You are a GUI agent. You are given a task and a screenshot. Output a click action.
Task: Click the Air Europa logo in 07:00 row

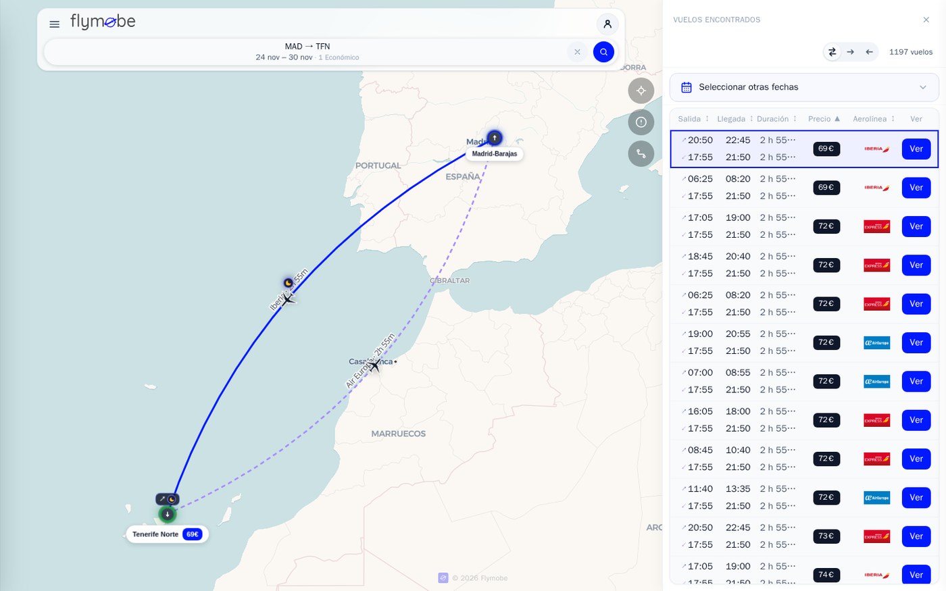(x=877, y=382)
